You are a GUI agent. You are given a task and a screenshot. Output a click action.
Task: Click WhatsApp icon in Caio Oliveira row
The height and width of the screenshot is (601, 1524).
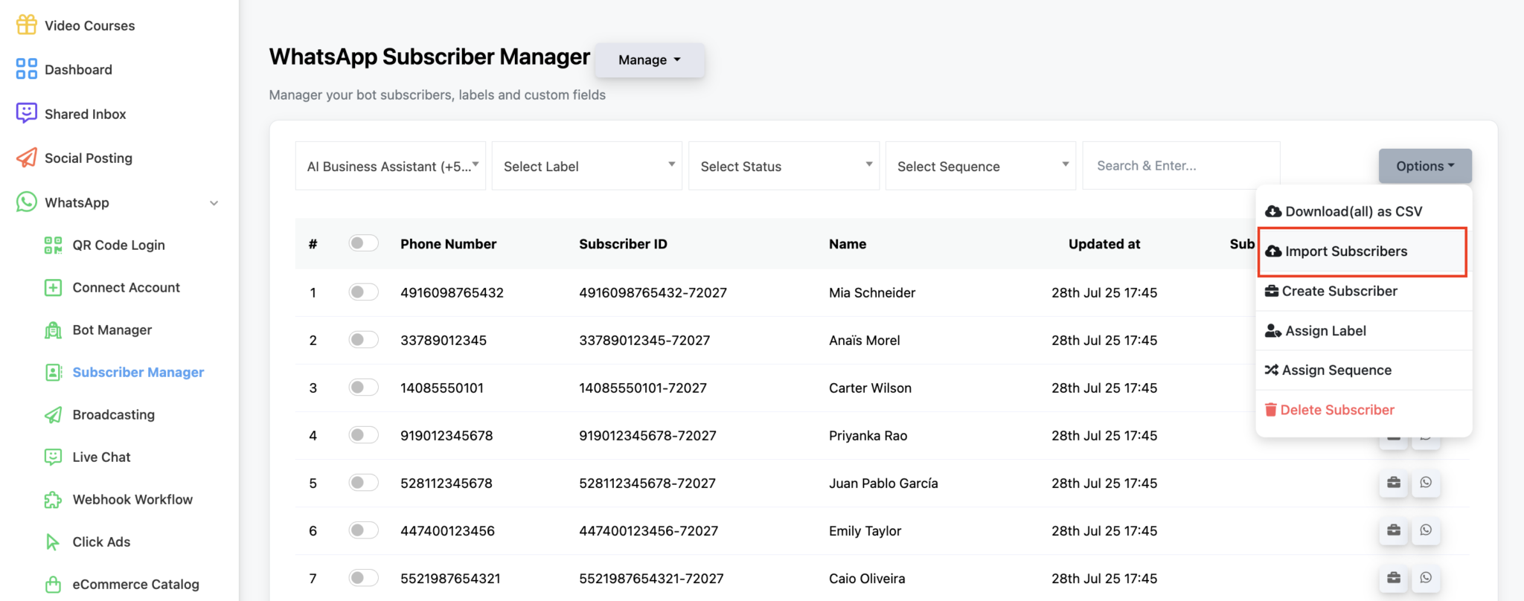click(1426, 578)
